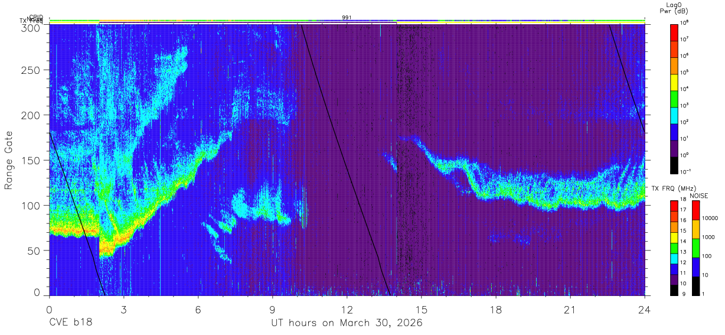Click hour 18 on the time axis
The height and width of the screenshot is (335, 725).
[x=495, y=310]
